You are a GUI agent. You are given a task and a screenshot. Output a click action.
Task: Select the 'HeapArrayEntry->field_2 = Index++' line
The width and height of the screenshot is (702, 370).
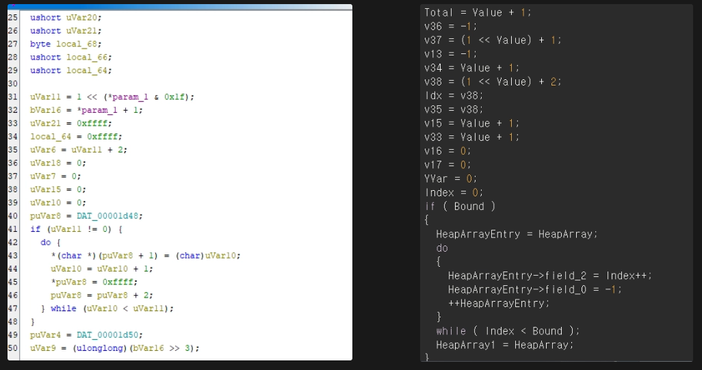(550, 275)
